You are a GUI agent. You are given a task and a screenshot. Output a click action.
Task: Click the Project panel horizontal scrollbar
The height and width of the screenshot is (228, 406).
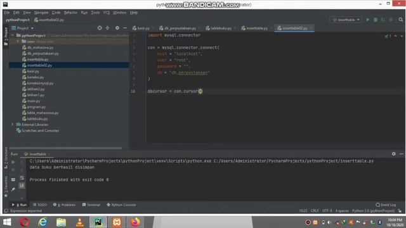click(x=66, y=148)
